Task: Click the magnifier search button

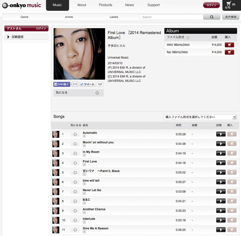Action: click(212, 17)
